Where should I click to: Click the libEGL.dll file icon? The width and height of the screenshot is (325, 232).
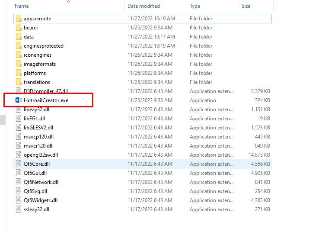[19, 119]
